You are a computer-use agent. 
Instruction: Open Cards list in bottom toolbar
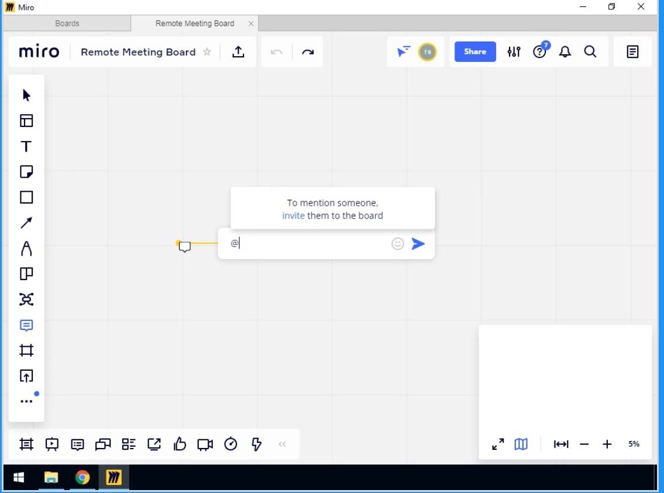[x=129, y=444]
